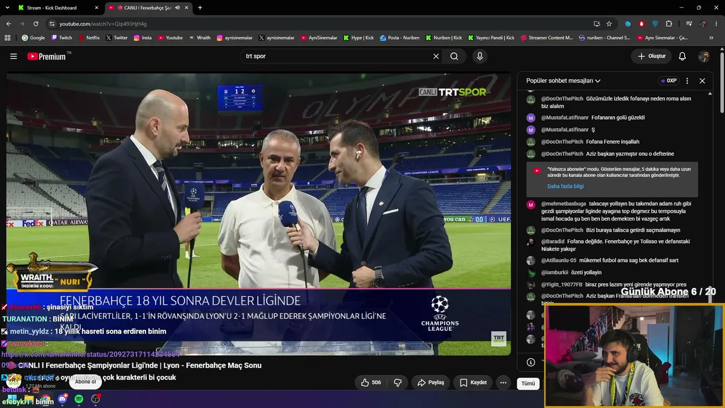Close the CANLI Fenerbahçe YouTube tab
725x408 pixels.
coord(187,8)
